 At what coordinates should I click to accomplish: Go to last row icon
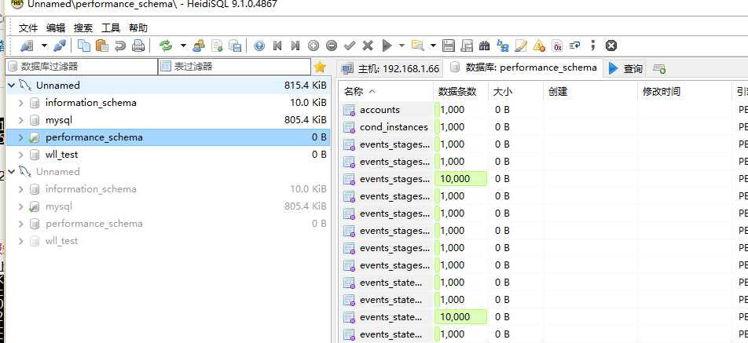[295, 46]
